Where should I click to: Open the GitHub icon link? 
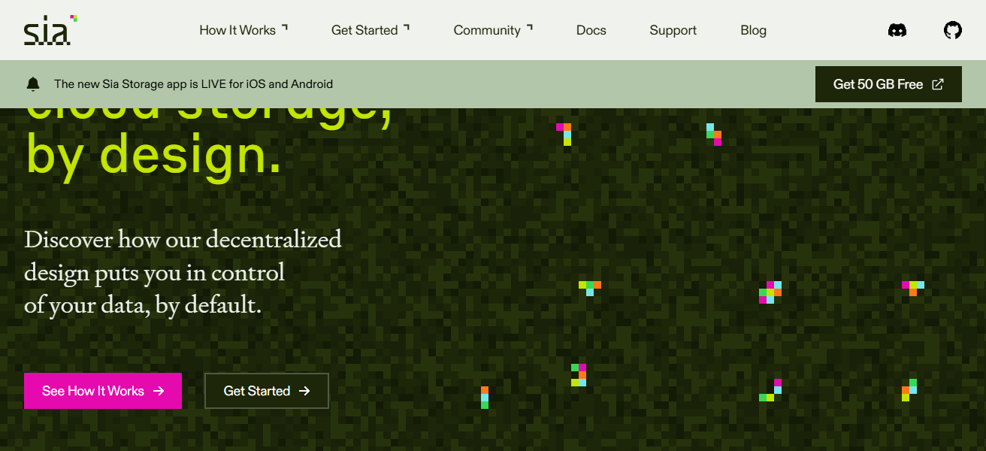pos(953,30)
